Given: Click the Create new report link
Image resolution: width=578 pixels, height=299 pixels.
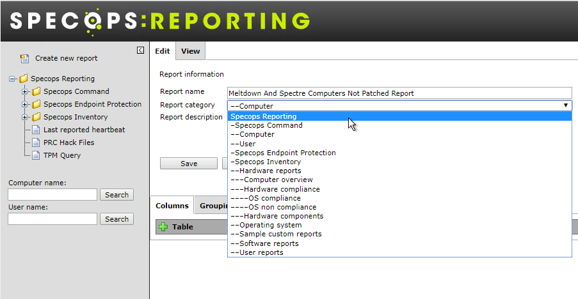Looking at the screenshot, I should (x=67, y=58).
